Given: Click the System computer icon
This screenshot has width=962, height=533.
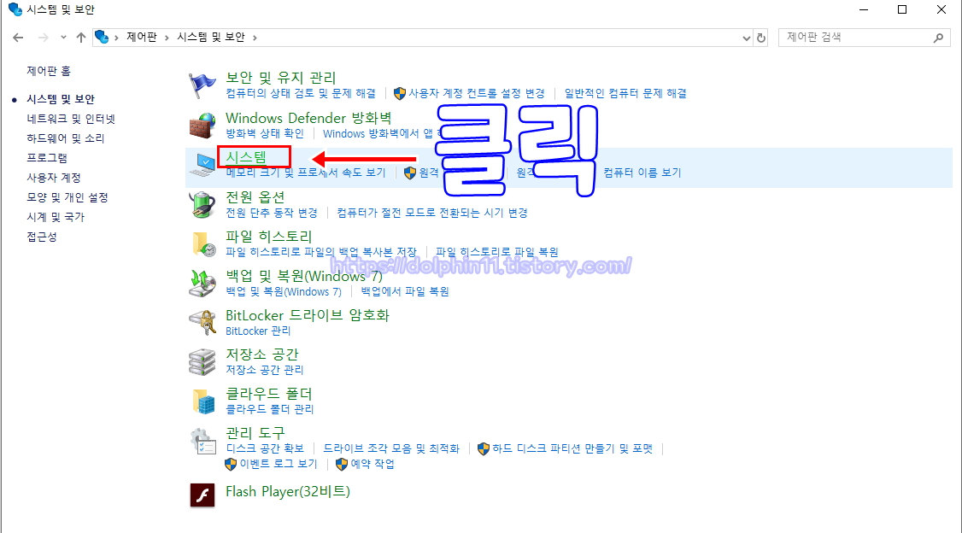Looking at the screenshot, I should click(202, 165).
